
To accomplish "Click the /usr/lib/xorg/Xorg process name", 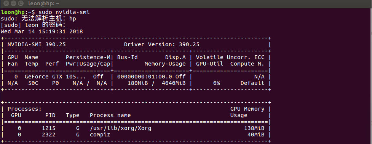I will [x=121, y=128].
